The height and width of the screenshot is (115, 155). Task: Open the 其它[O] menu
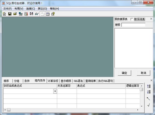click(x=42, y=9)
